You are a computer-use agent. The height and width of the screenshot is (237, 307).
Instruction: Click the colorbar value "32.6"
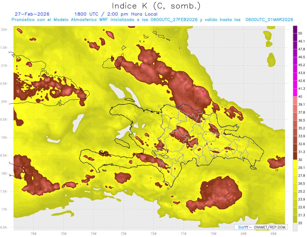pyautogui.click(x=301, y=144)
